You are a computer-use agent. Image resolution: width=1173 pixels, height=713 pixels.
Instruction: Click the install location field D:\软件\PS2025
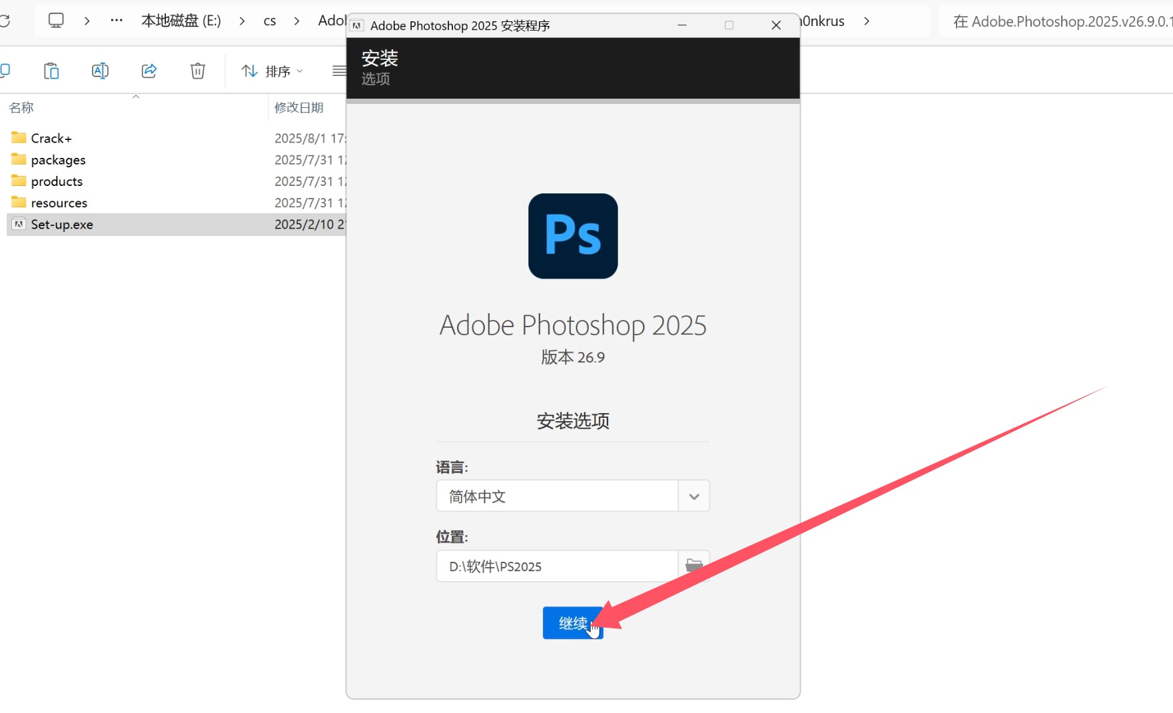(558, 566)
